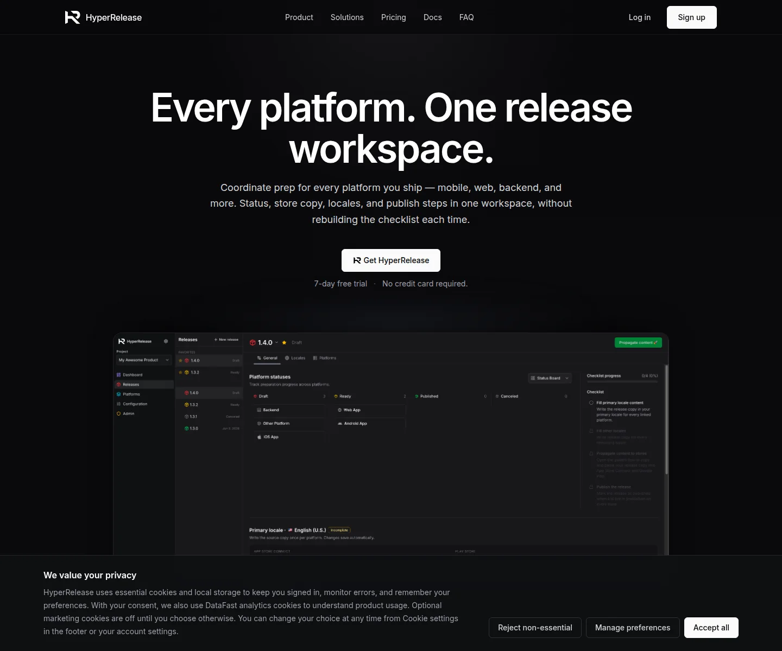Click the Dashboard icon in the app sidebar
Screen dimensions: 782x651
pos(118,375)
